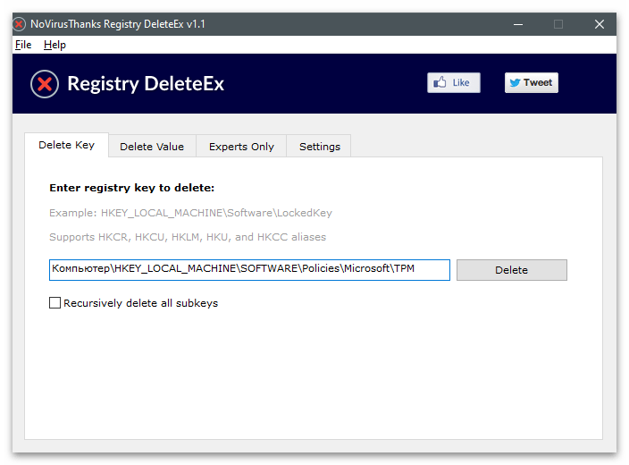Go to the Settings tab
The width and height of the screenshot is (629, 465).
pos(320,147)
